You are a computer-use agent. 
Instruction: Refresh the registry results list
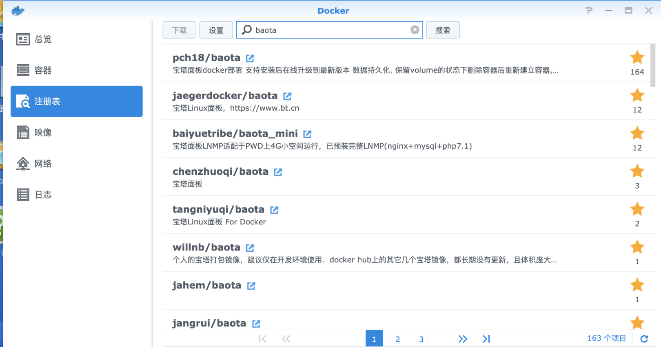(x=644, y=339)
